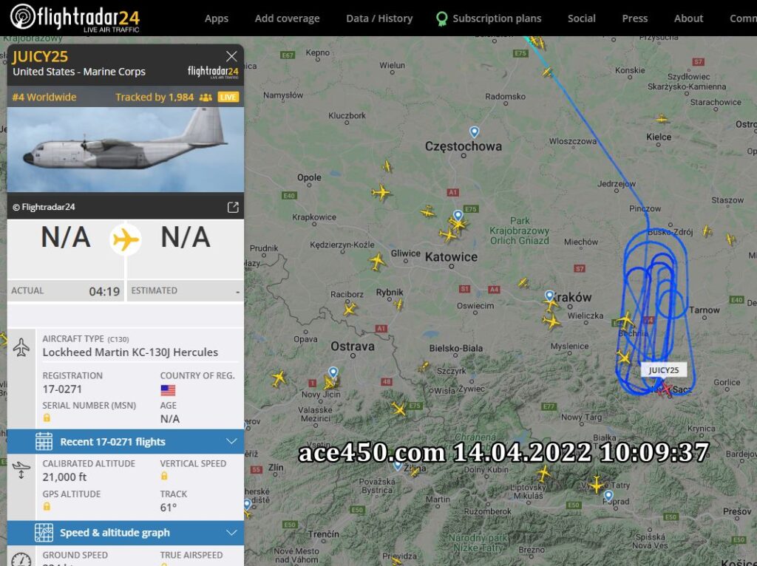Open aircraft photo external link icon

(233, 207)
